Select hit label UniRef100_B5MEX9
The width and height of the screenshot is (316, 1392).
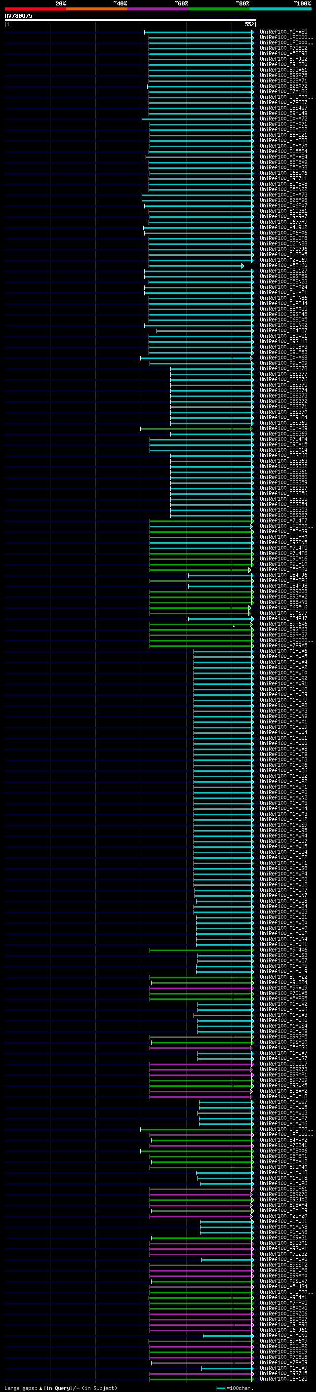283,162
